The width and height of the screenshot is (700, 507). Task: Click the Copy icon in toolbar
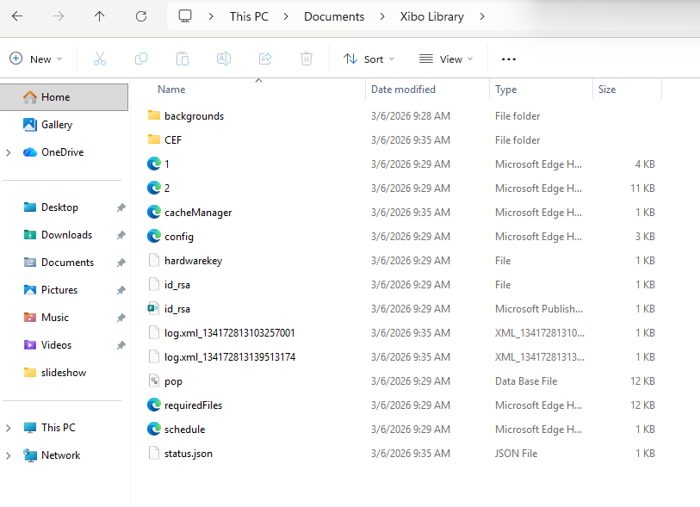pos(140,59)
